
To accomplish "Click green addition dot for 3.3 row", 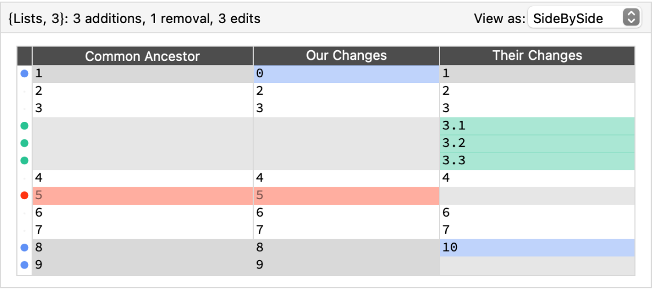I will [x=24, y=161].
